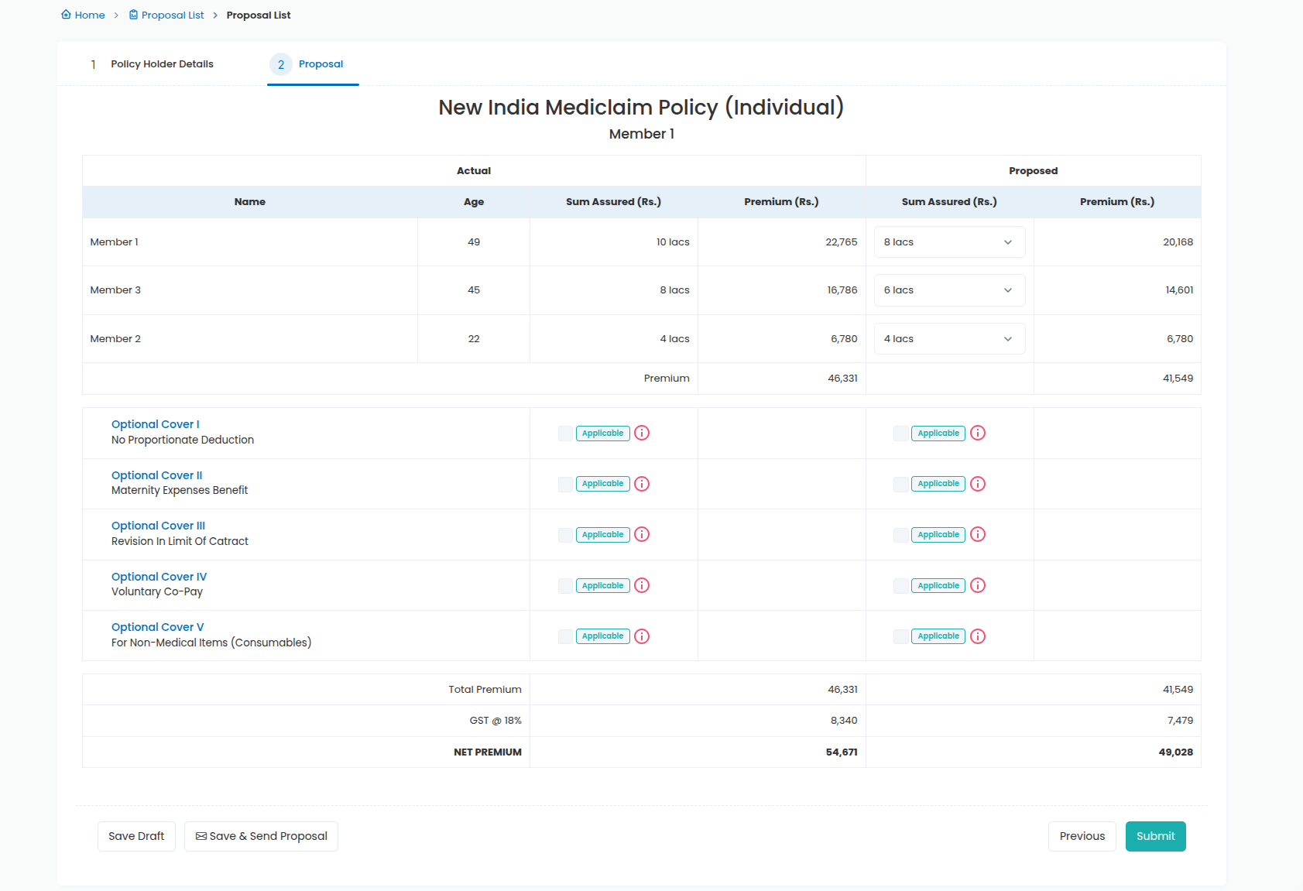Click info icon for Optional Cover V actual
Image resolution: width=1303 pixels, height=891 pixels.
[x=642, y=636]
